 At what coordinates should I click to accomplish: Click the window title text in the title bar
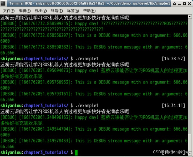tap(90, 3)
